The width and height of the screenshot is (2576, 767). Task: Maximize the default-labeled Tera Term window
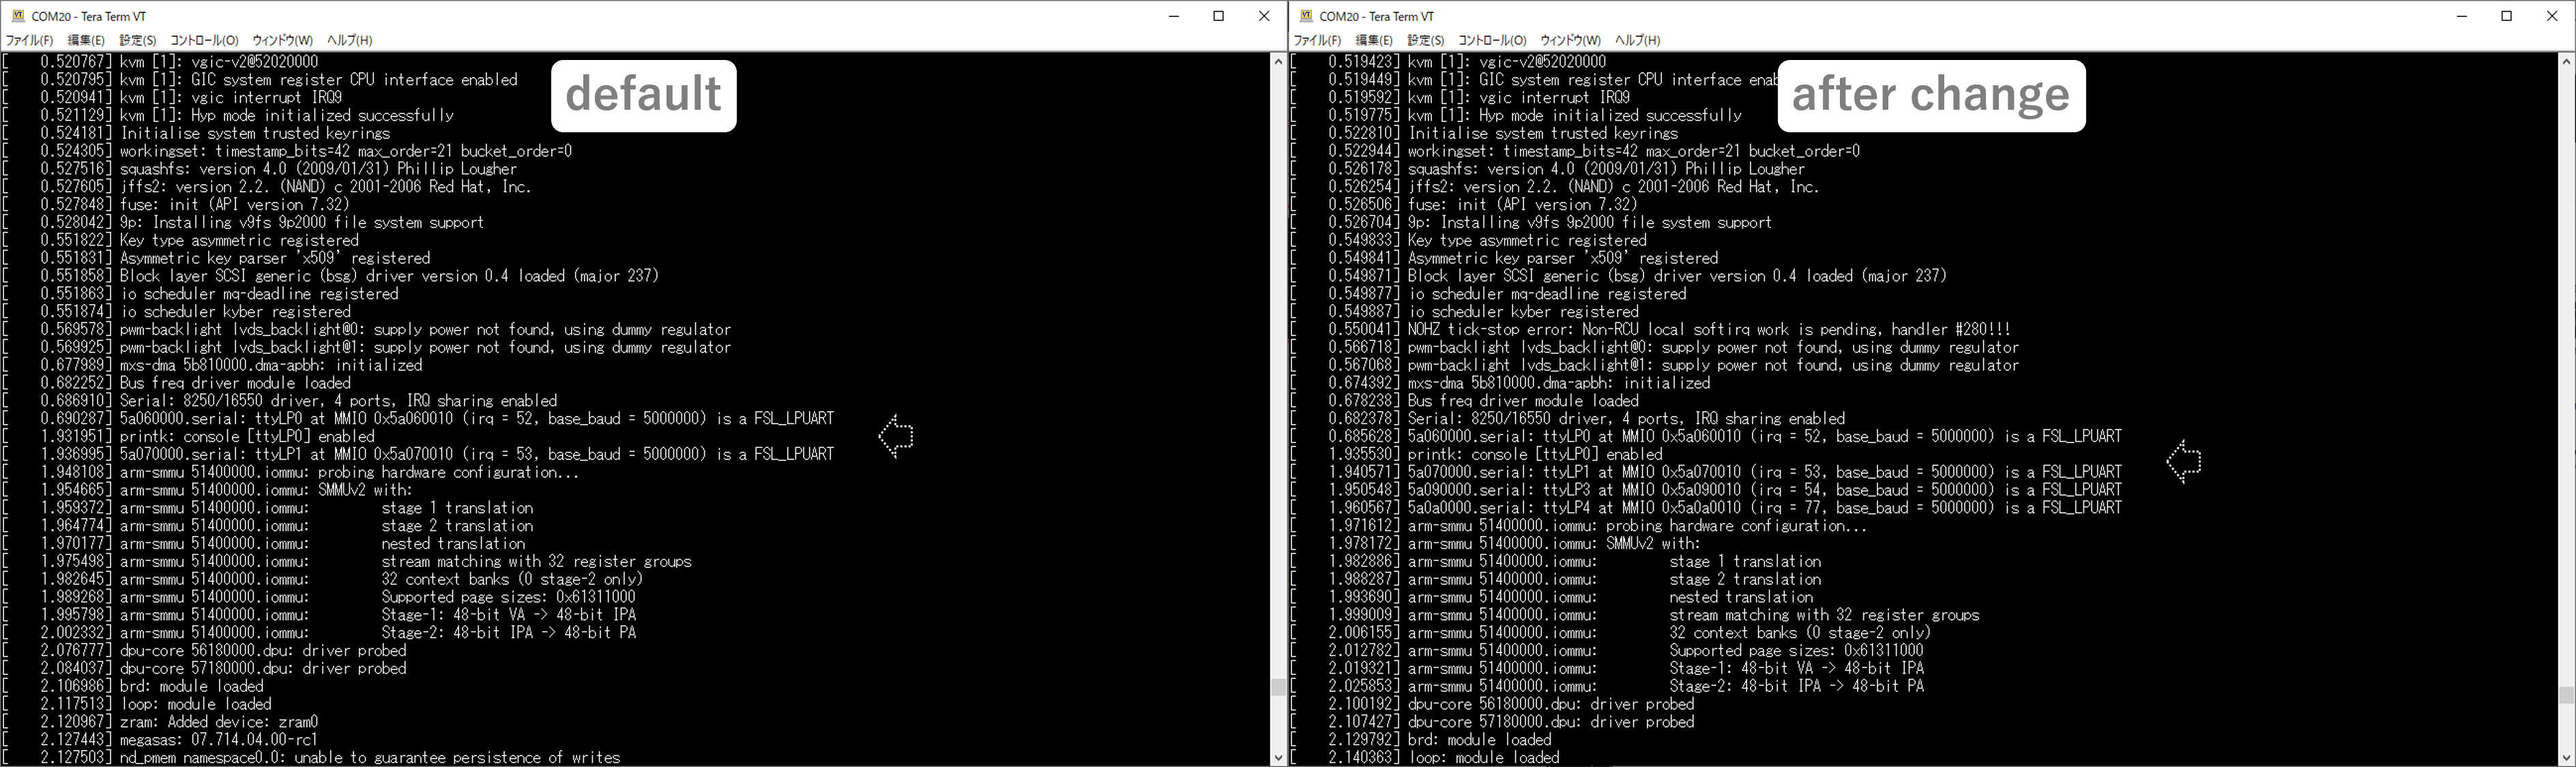click(1218, 16)
